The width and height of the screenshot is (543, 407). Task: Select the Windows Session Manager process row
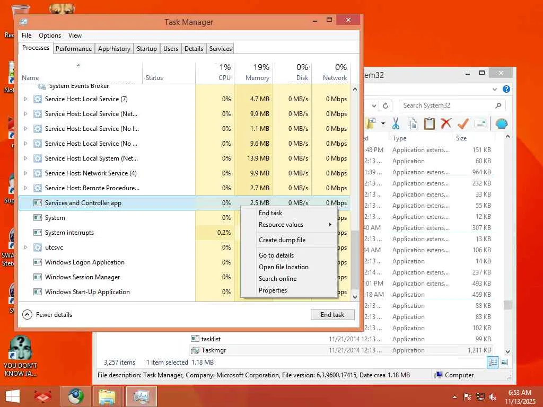[184, 277]
